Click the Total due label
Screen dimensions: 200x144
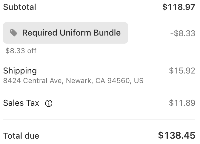(x=21, y=136)
